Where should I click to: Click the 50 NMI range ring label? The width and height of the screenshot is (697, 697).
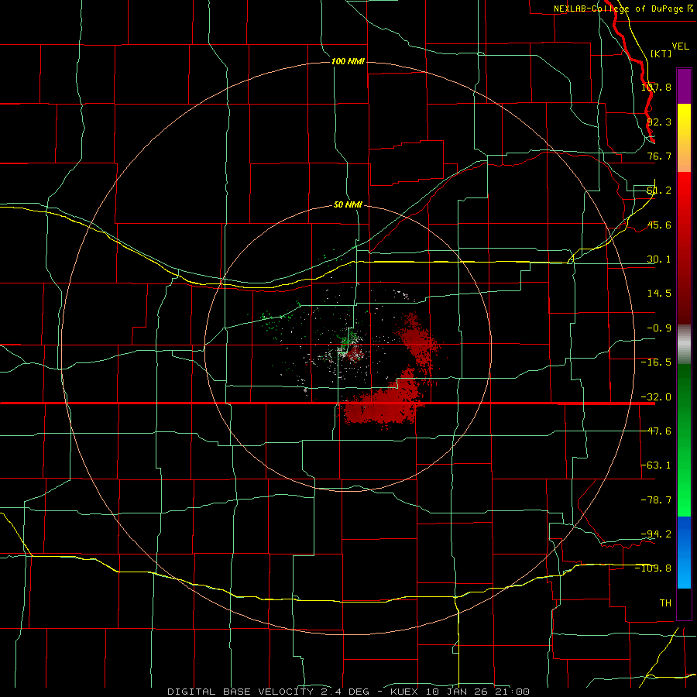tap(348, 205)
